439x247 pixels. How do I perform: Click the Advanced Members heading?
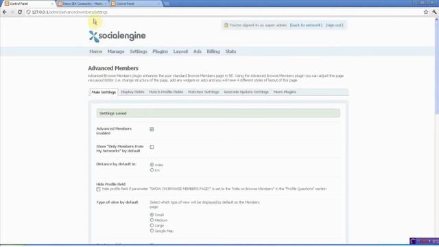click(113, 68)
